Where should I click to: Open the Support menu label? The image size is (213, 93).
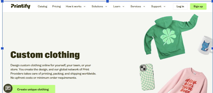pos(156,7)
